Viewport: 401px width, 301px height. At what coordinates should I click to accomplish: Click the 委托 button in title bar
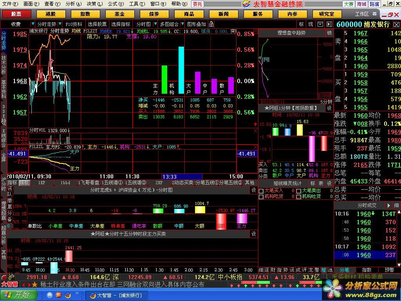click(197, 4)
